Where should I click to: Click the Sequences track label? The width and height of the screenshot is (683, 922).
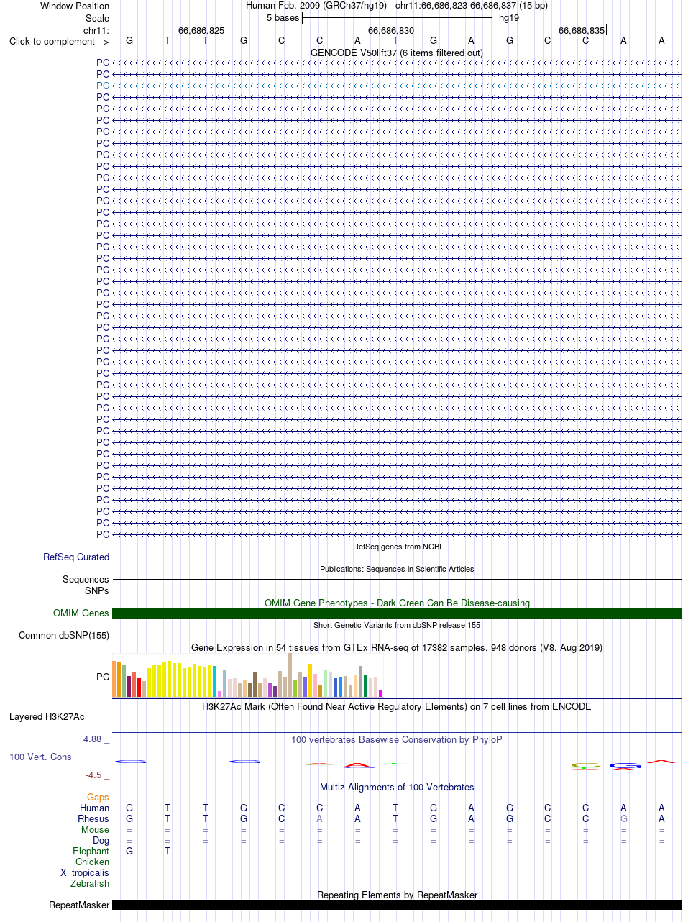coord(86,579)
